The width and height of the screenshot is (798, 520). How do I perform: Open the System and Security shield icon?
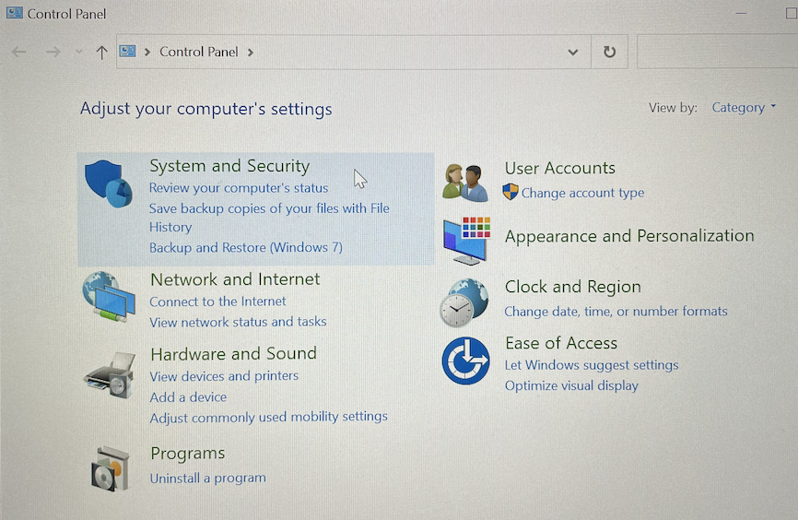[x=109, y=183]
